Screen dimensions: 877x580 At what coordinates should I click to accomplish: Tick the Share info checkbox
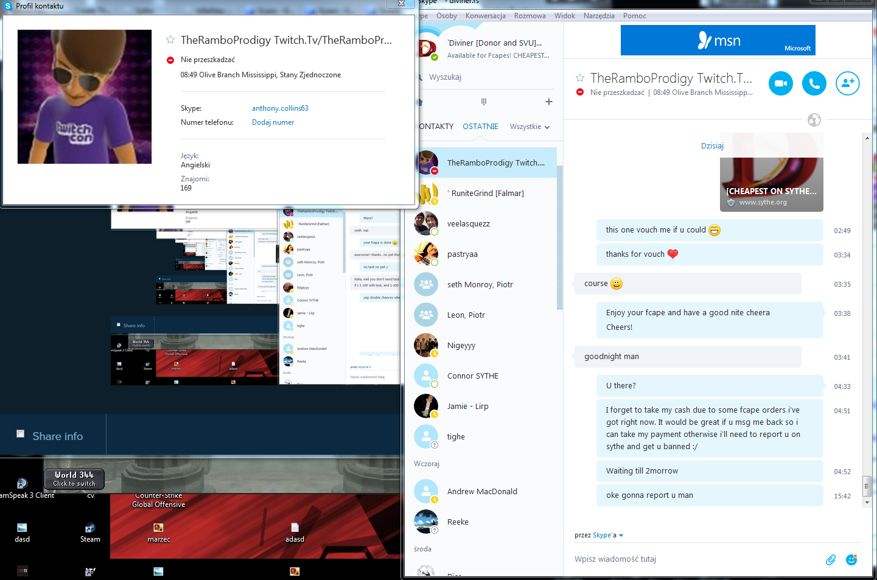(x=20, y=434)
